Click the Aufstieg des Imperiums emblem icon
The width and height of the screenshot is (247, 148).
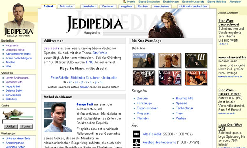(x=136, y=143)
